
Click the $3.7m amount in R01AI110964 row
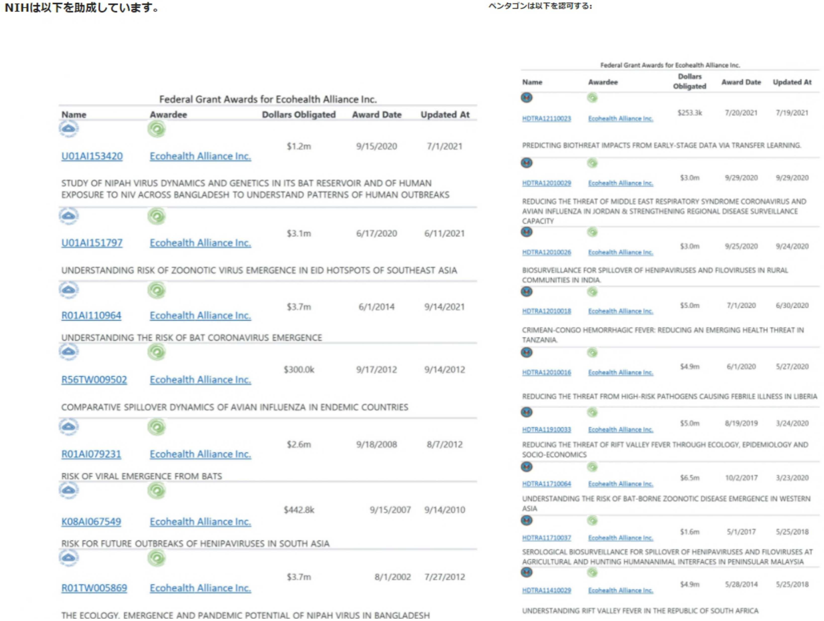coord(299,307)
